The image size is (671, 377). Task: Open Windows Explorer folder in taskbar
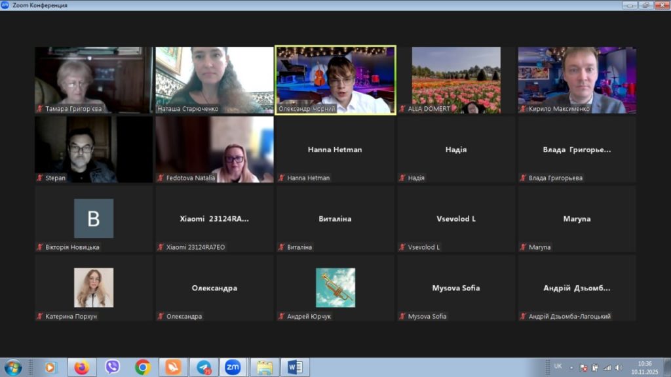tap(264, 367)
